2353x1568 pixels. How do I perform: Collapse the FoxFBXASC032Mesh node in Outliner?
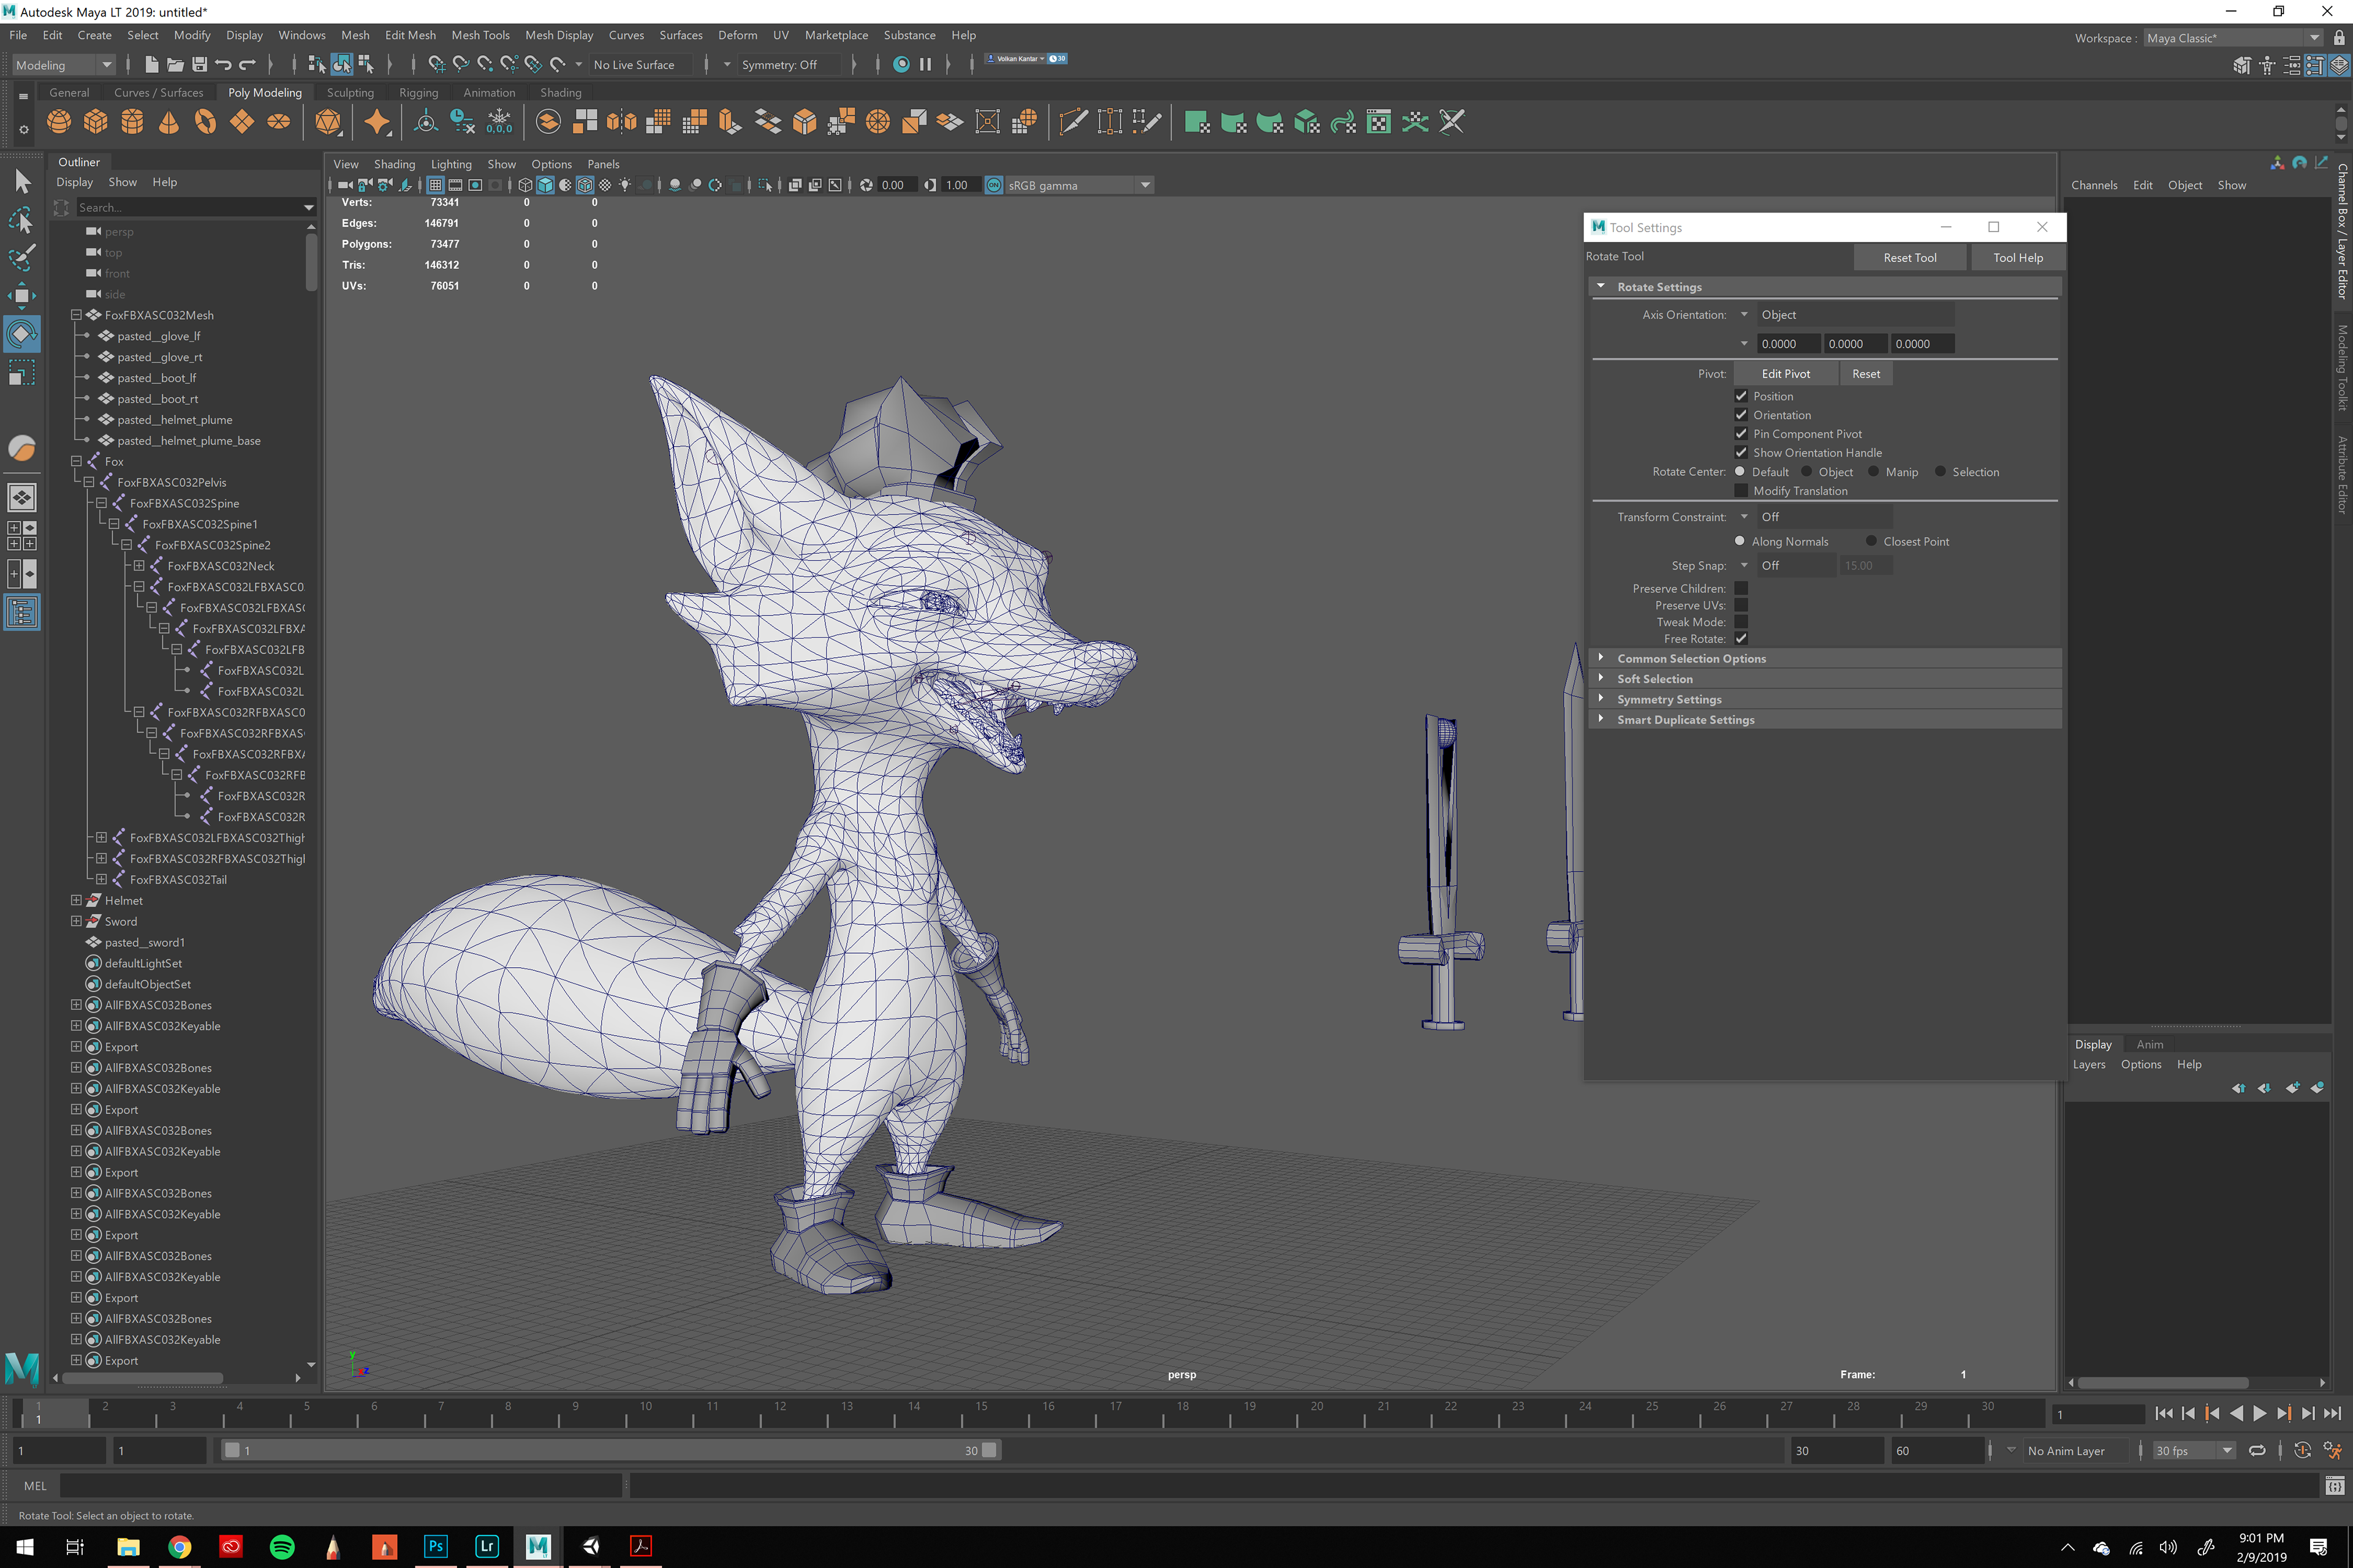pyautogui.click(x=76, y=314)
